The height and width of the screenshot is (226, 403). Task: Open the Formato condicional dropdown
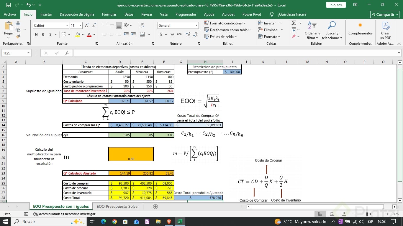tap(225, 23)
